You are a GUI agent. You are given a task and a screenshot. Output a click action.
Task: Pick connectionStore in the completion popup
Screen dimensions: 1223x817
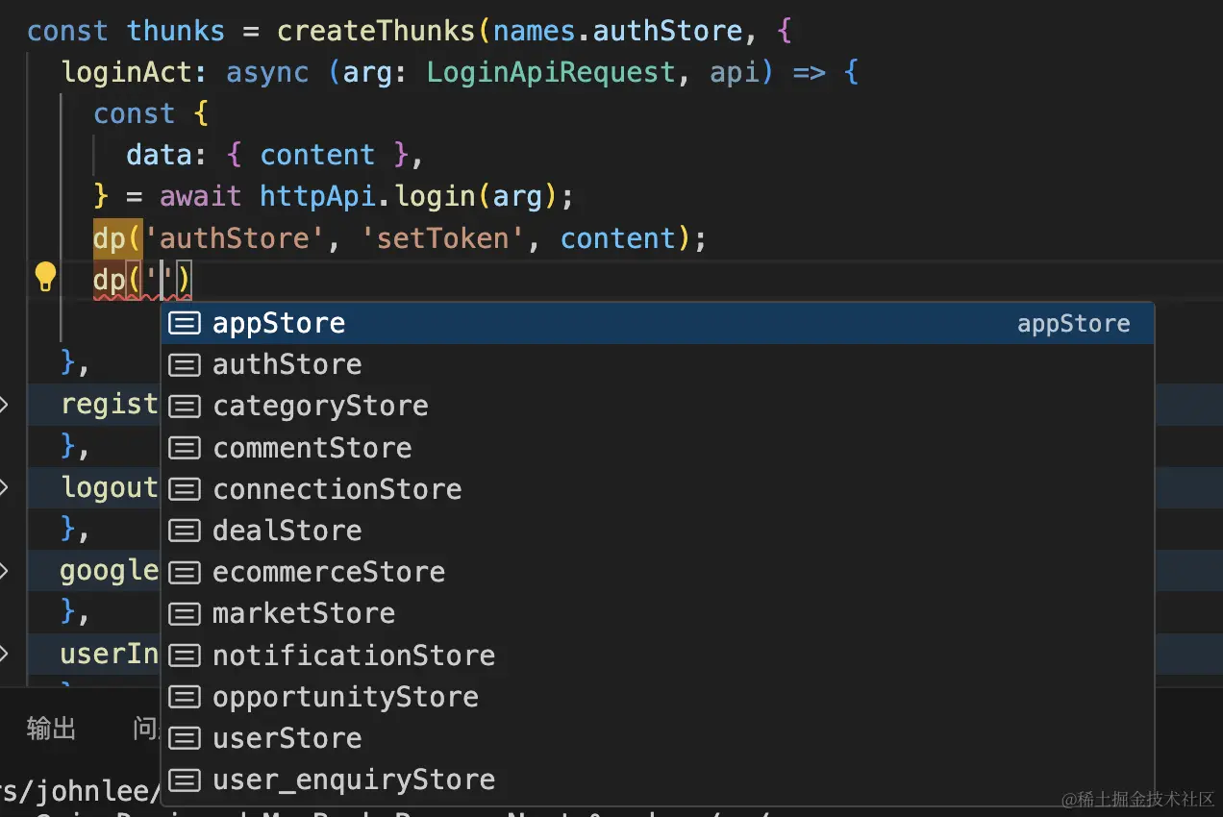658,488
